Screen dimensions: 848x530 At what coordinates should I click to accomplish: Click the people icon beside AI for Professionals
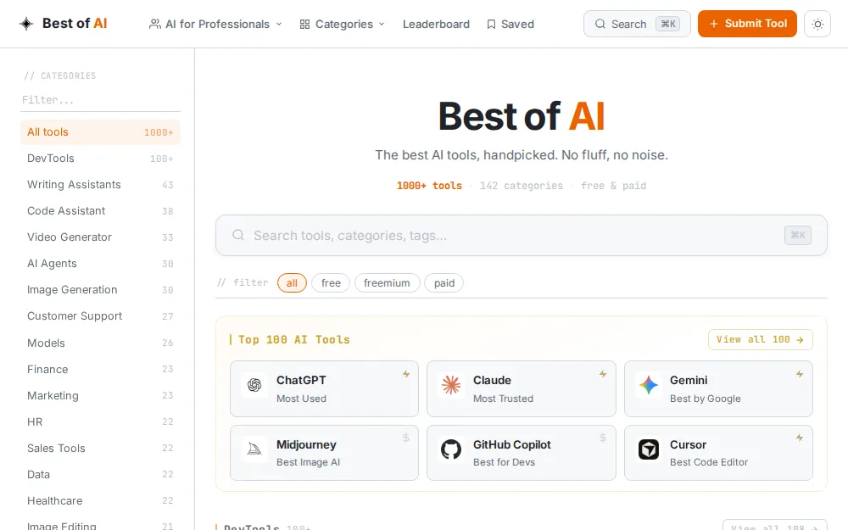[x=154, y=25]
